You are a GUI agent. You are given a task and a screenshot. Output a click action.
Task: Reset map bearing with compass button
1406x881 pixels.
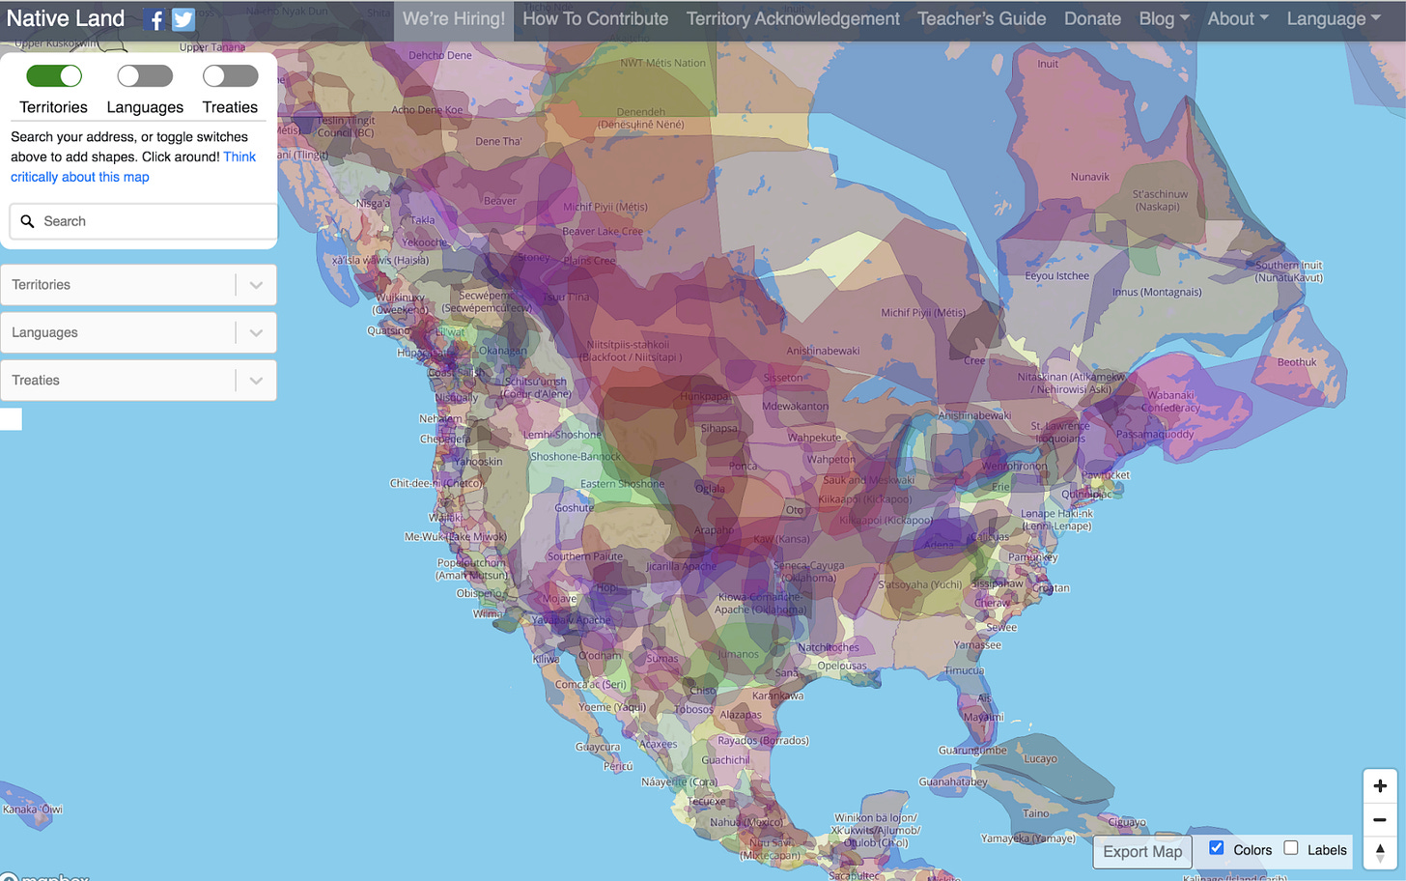click(1380, 853)
